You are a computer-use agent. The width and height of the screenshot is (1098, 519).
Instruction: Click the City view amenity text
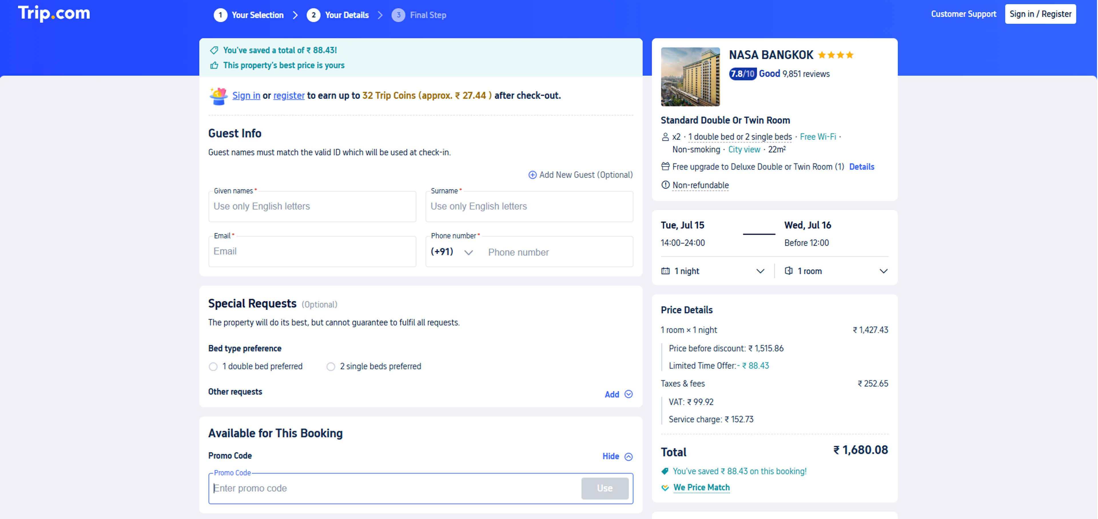coord(744,149)
